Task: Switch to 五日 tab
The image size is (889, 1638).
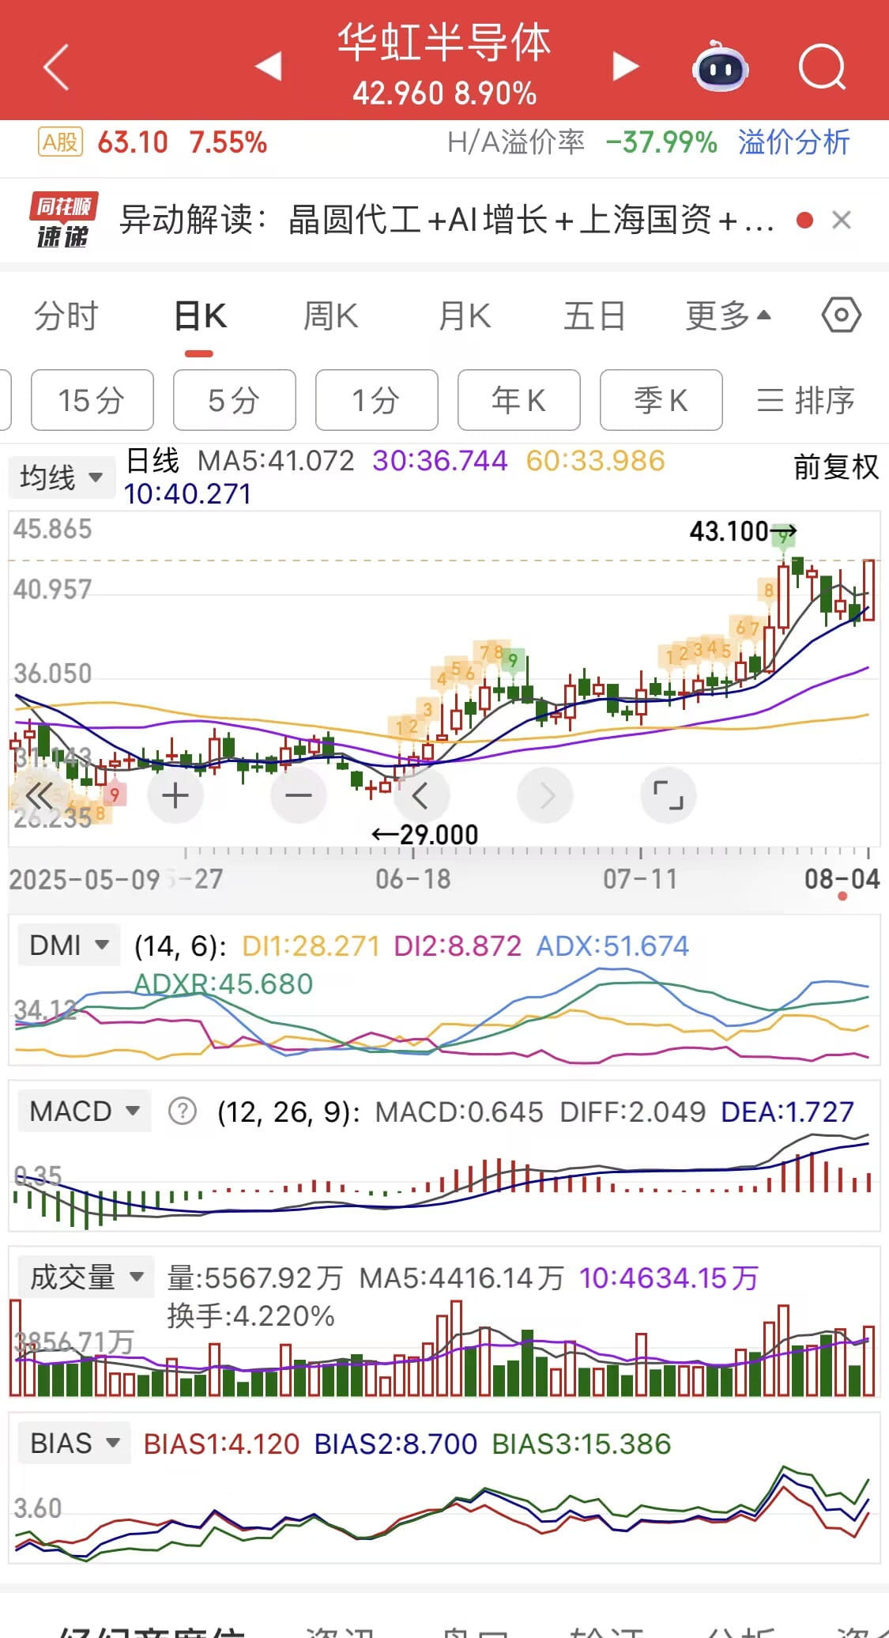Action: tap(594, 316)
